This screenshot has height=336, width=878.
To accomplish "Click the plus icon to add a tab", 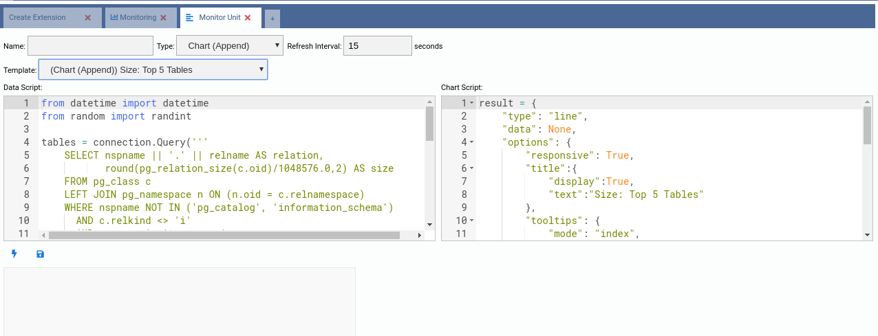I will tap(272, 19).
